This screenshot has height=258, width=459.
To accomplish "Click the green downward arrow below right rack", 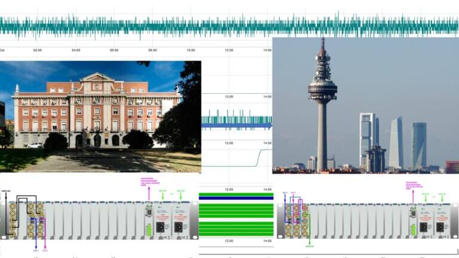I will coord(310,241).
